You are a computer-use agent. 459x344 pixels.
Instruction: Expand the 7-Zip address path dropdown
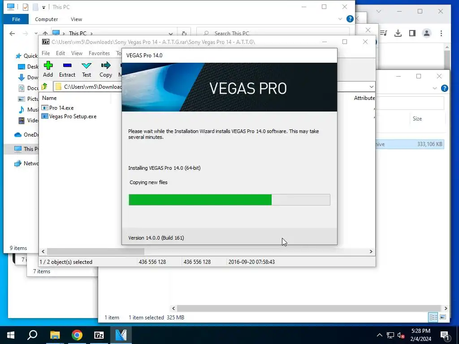click(371, 87)
